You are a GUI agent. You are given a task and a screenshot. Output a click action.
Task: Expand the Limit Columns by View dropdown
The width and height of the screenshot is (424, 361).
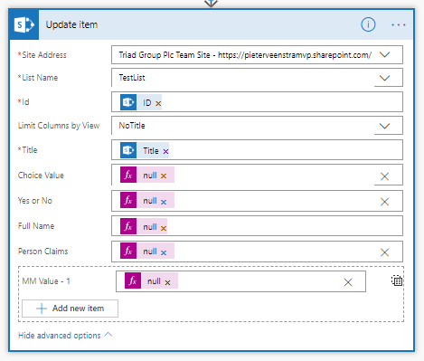385,126
